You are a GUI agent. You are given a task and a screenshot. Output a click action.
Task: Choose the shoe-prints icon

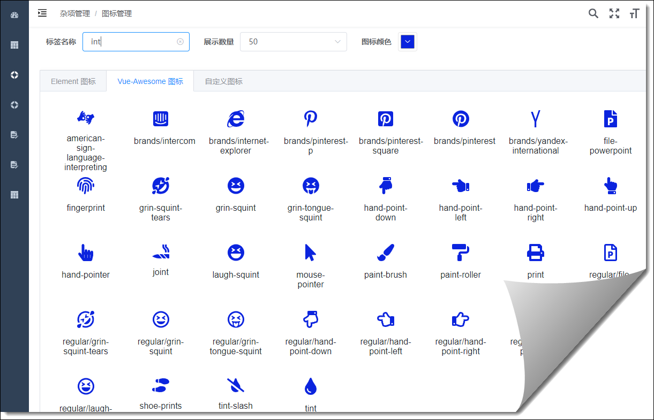pyautogui.click(x=161, y=385)
